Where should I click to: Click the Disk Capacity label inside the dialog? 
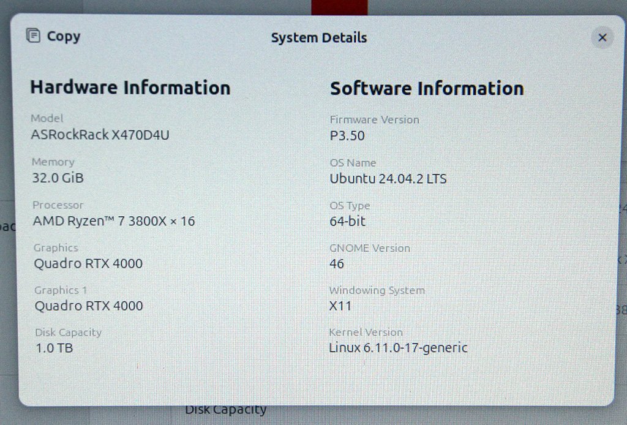(69, 333)
